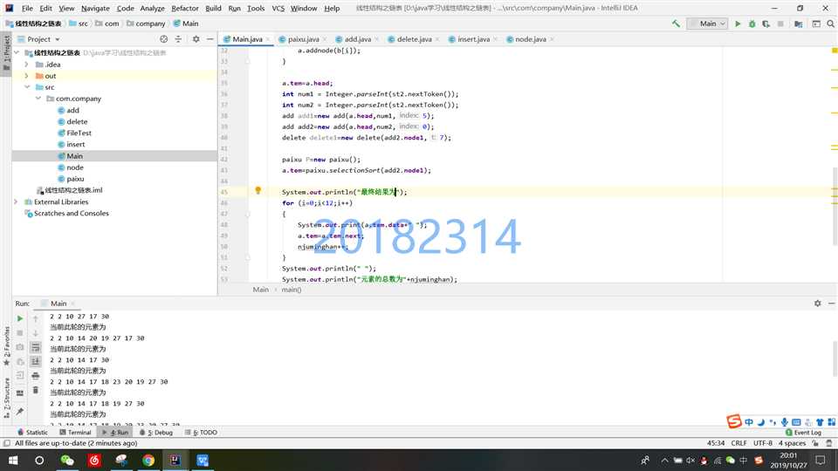The width and height of the screenshot is (838, 471).
Task: Toggle scroll to end in Run console
Action: (35, 361)
